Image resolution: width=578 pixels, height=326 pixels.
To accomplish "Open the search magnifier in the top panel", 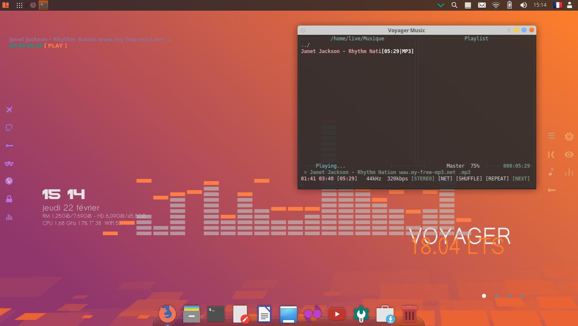I will 454,5.
